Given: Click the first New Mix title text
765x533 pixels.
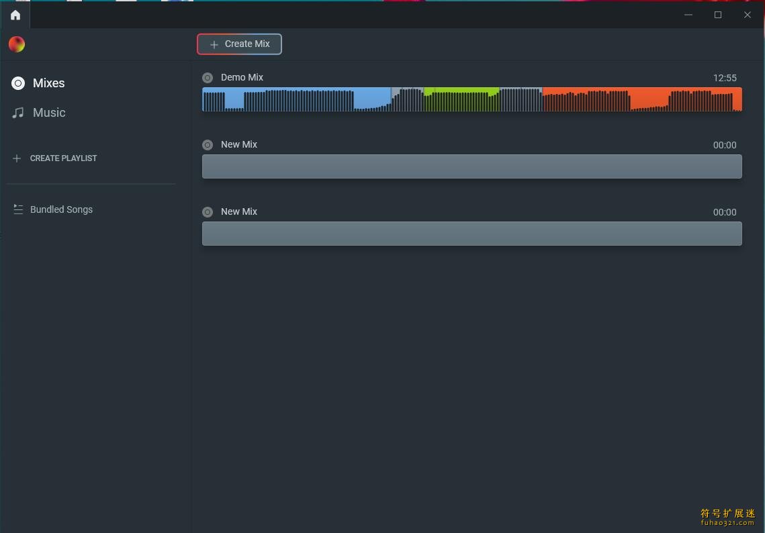Looking at the screenshot, I should pyautogui.click(x=239, y=144).
